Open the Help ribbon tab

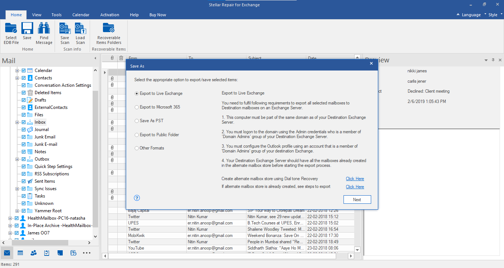click(x=134, y=15)
